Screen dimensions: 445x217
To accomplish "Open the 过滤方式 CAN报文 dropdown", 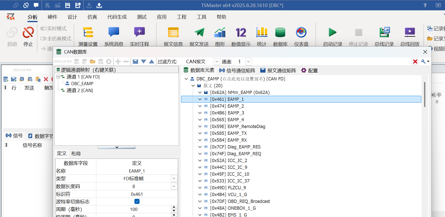I will coord(216,61).
